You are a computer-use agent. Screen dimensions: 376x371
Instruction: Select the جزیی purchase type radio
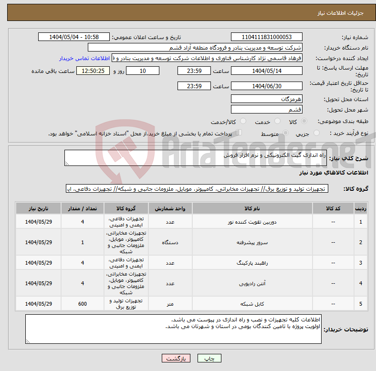(316, 133)
